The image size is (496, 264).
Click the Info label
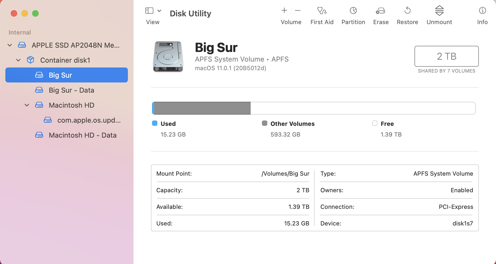click(x=482, y=22)
